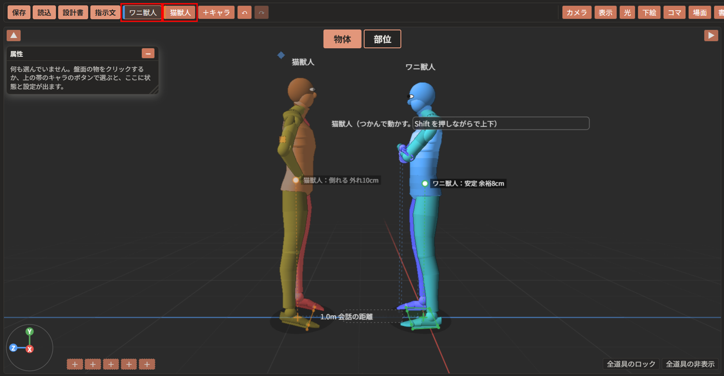724x376 pixels.
Task: Click the orange center-of-mass dot of 猫獣人
Action: (x=296, y=180)
